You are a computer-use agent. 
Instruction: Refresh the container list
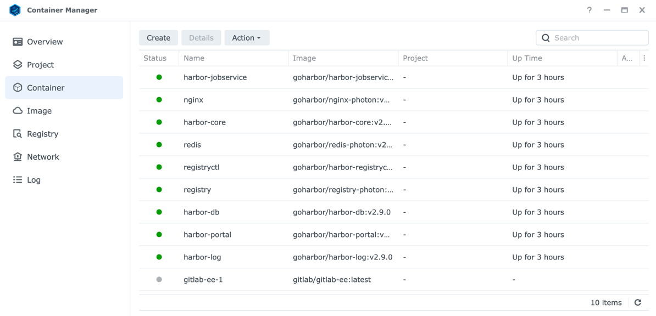pos(638,303)
